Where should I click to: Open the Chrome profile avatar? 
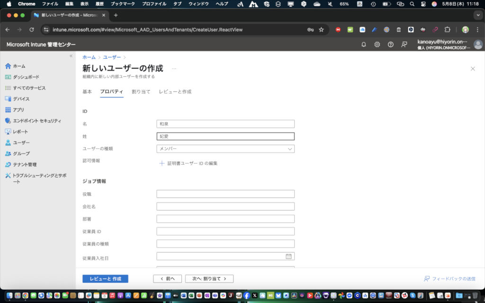point(465,30)
